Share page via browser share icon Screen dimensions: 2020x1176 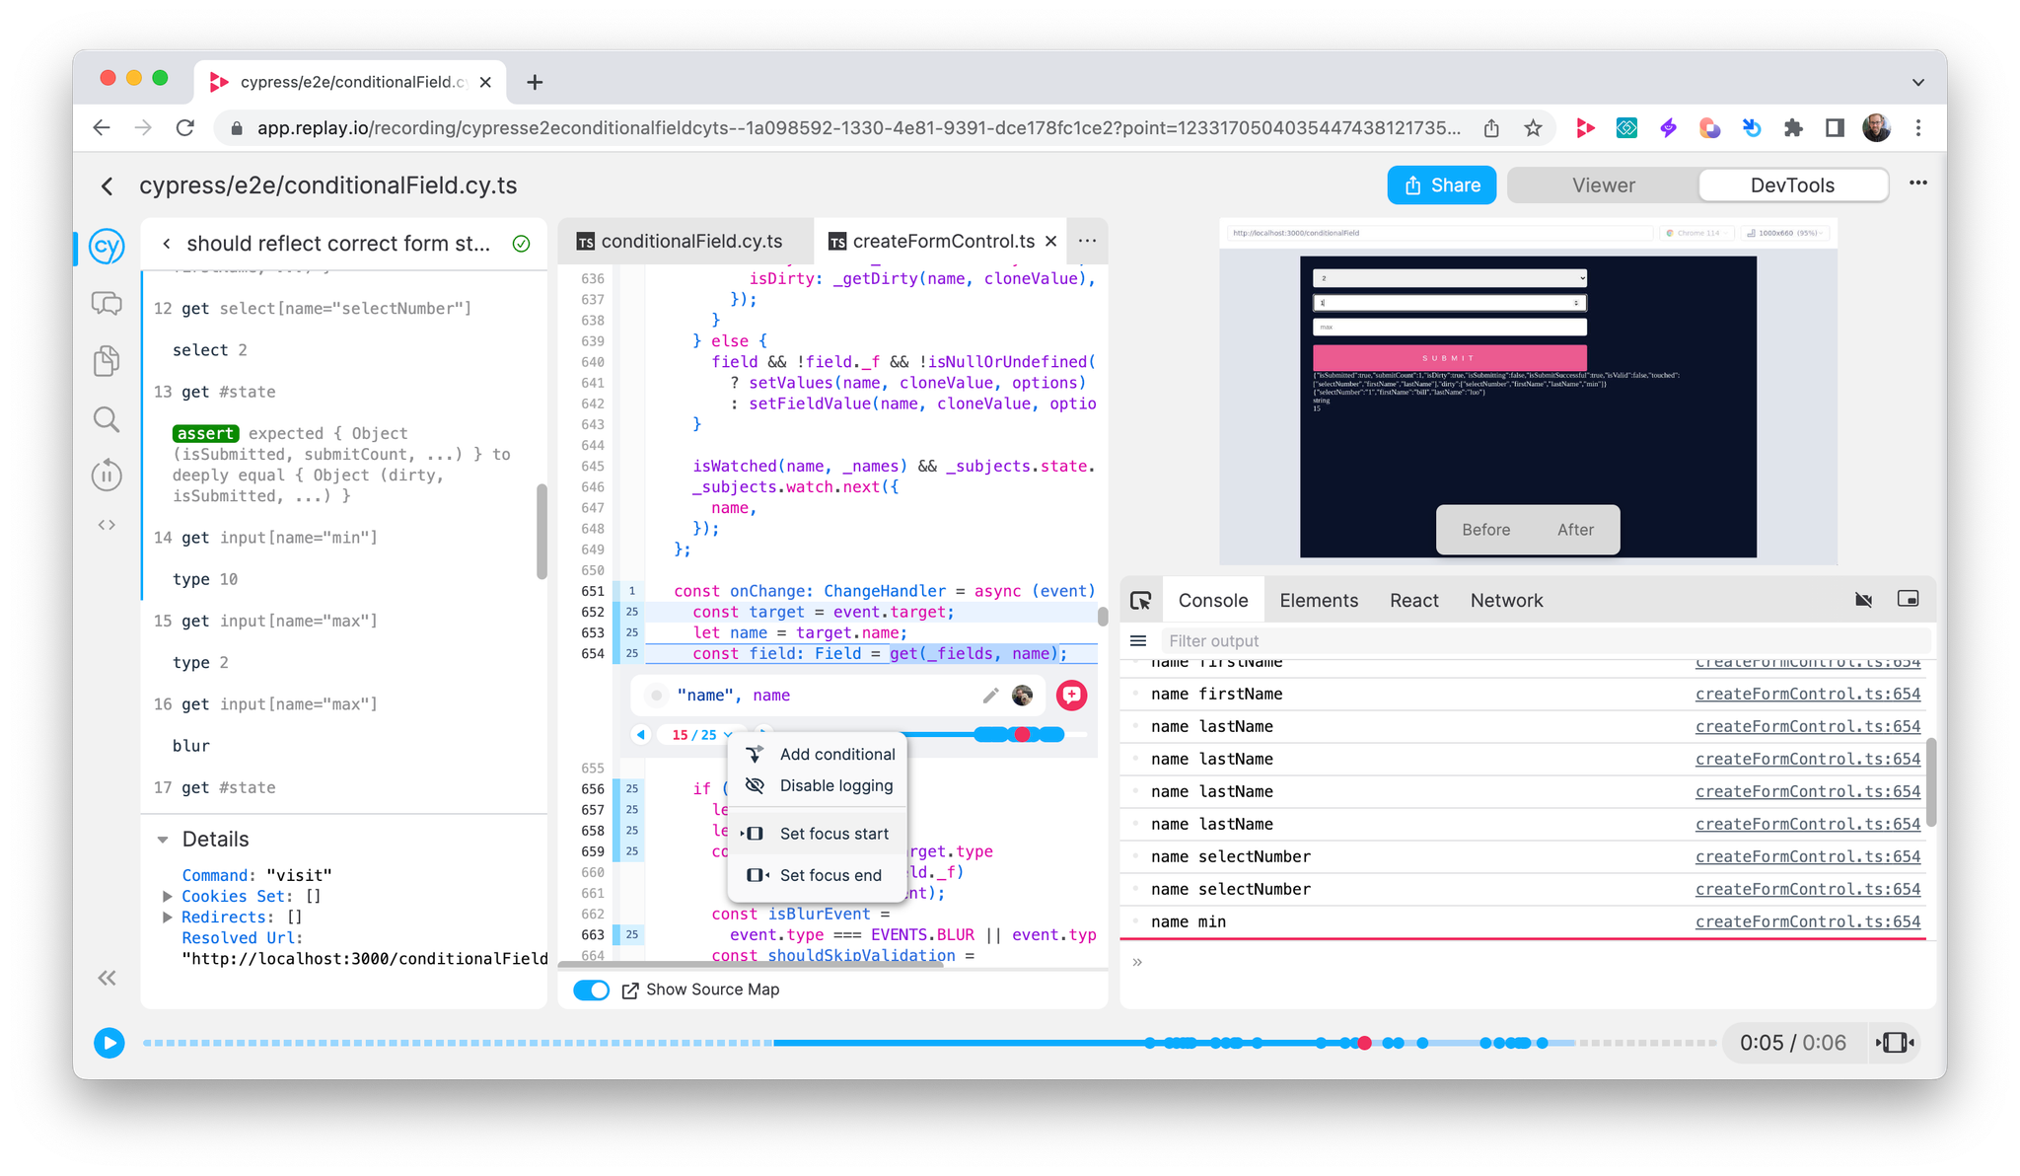tap(1491, 128)
